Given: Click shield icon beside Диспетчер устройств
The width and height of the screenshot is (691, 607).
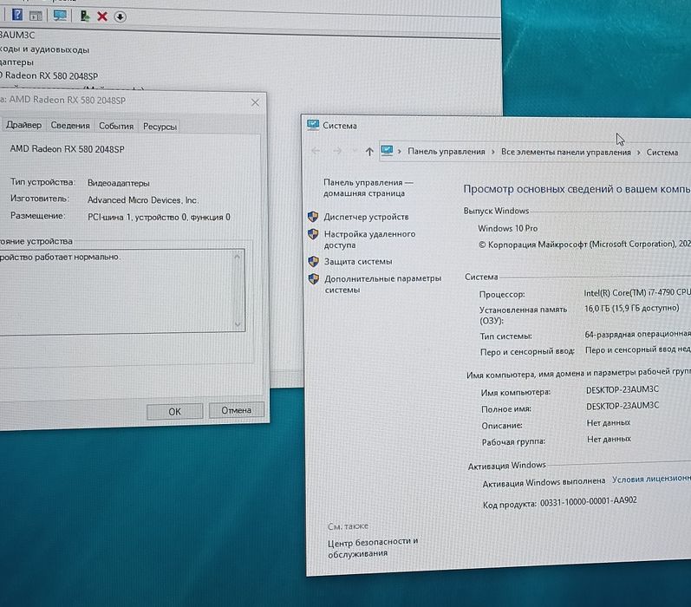Looking at the screenshot, I should (x=313, y=217).
